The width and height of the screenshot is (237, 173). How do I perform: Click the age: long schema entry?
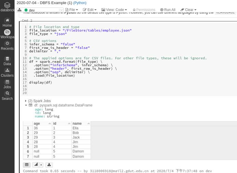coord(44,110)
